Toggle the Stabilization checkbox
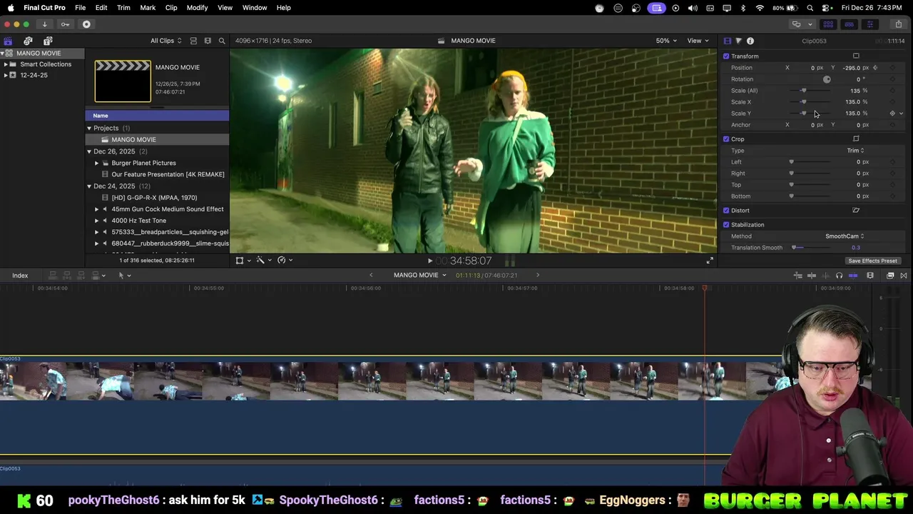 [x=726, y=224]
